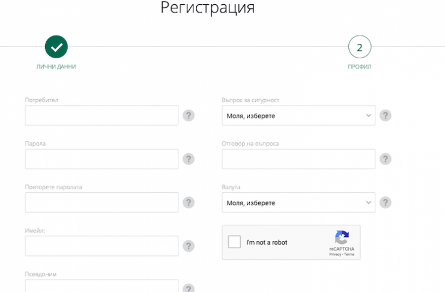Open reCAPTCHA Privacy link
The height and width of the screenshot is (292, 445).
pos(335,255)
